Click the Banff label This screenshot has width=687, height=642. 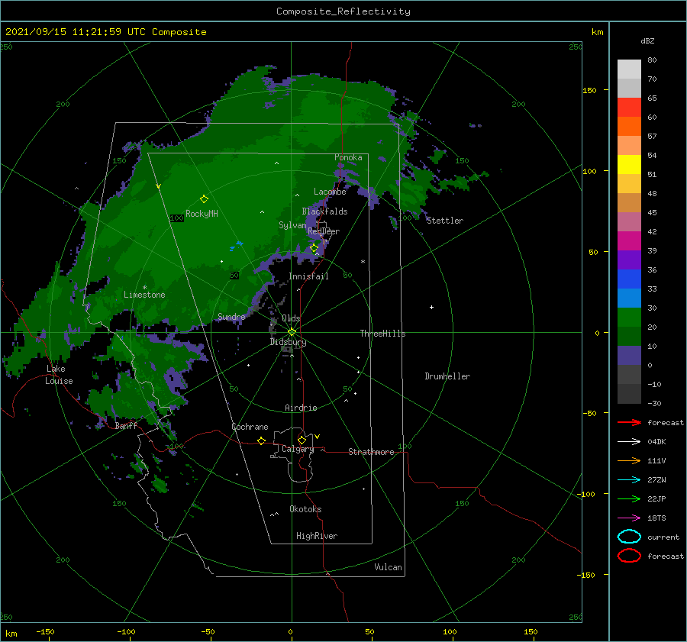(126, 426)
